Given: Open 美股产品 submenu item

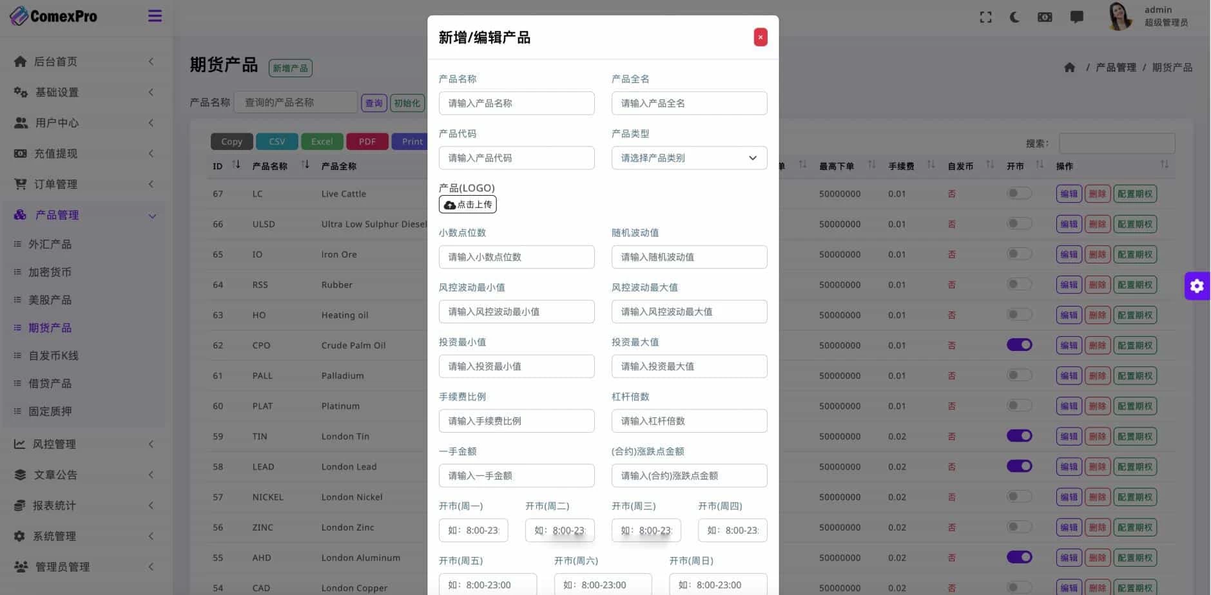Looking at the screenshot, I should 50,300.
